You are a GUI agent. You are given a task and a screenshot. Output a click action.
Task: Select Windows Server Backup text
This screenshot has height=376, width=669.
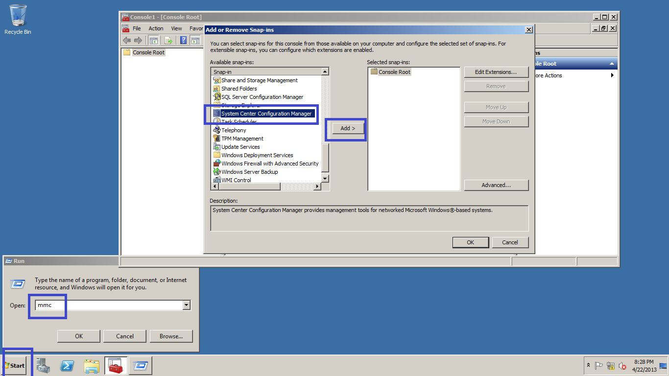coord(250,172)
